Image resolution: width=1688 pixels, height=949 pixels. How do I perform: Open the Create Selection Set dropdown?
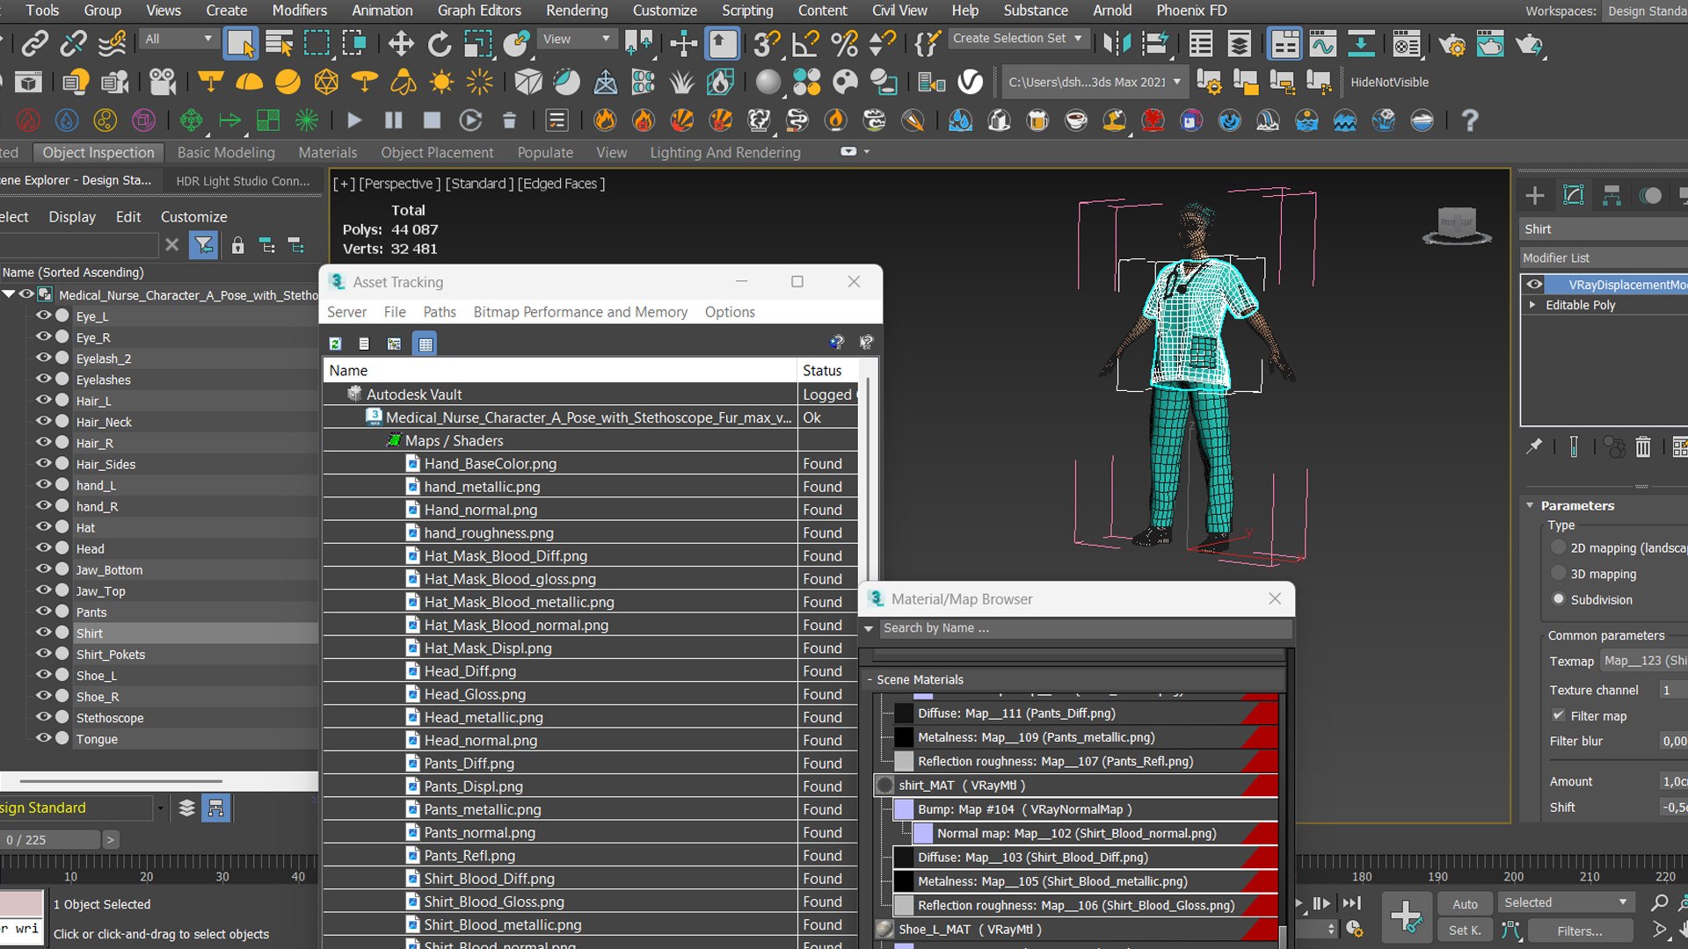(1018, 39)
